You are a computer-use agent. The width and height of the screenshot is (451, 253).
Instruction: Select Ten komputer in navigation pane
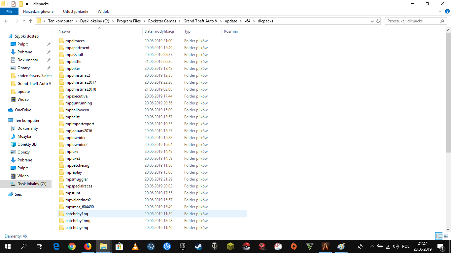[x=27, y=121]
